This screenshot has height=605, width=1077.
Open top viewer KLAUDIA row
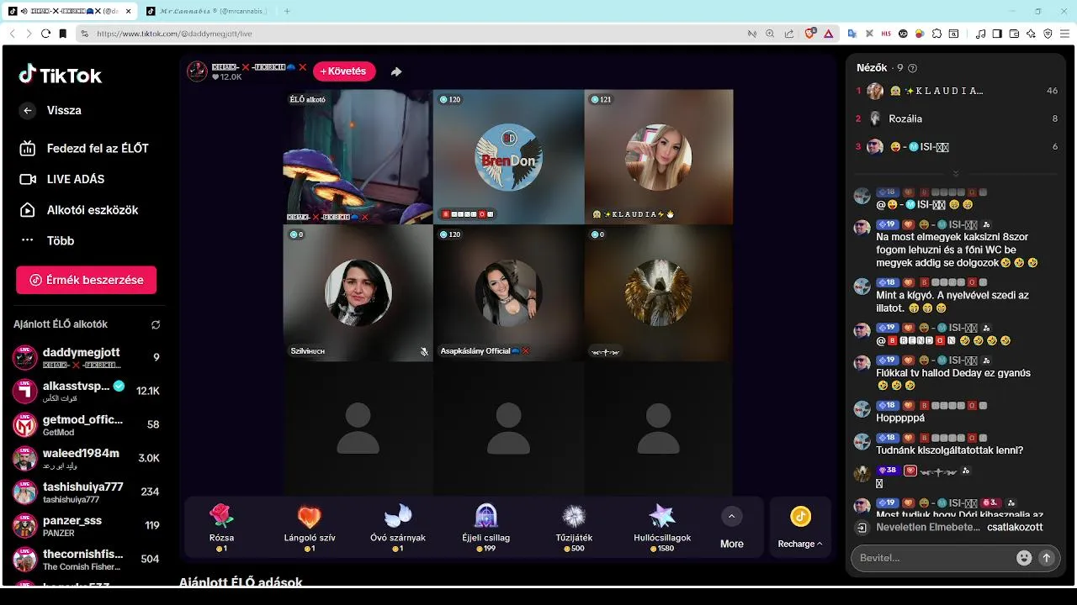tap(957, 91)
